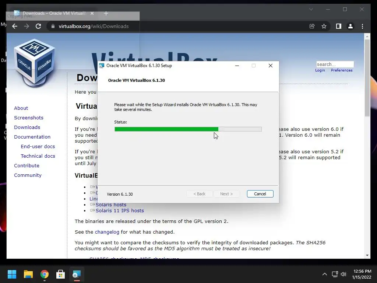
Task: Open Technical docs link
Action: pyautogui.click(x=38, y=156)
